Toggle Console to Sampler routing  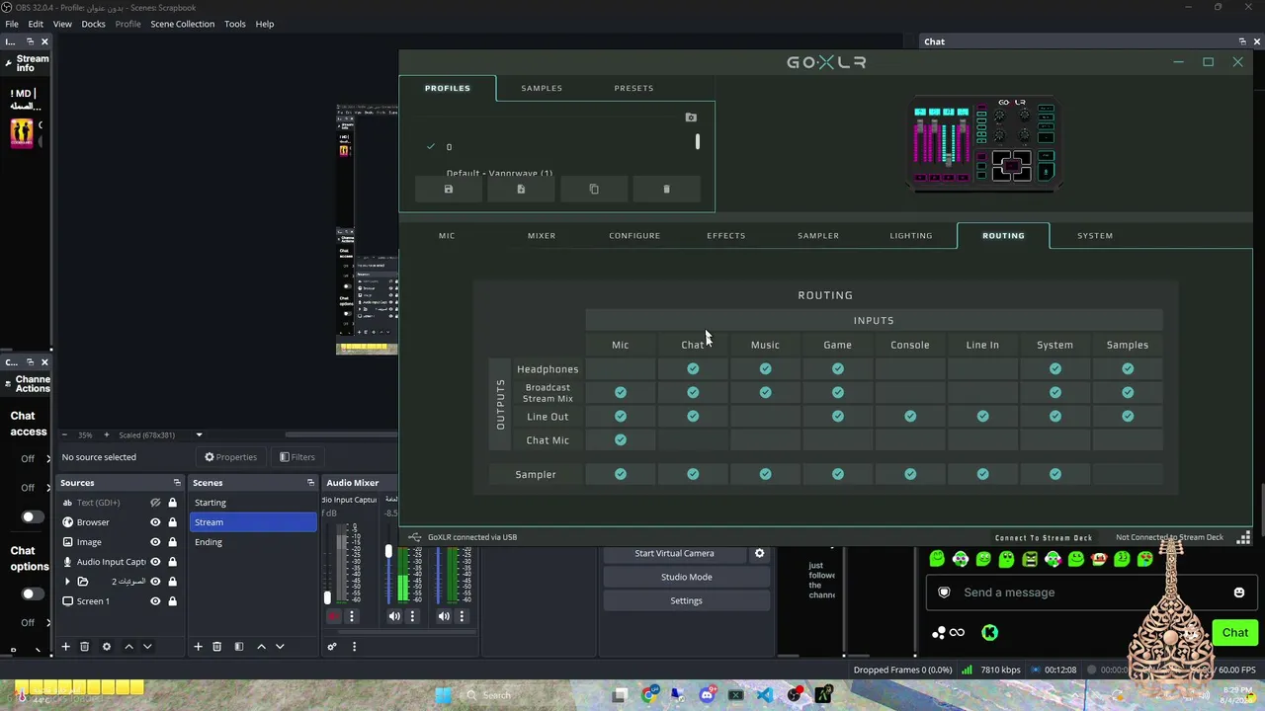click(910, 475)
